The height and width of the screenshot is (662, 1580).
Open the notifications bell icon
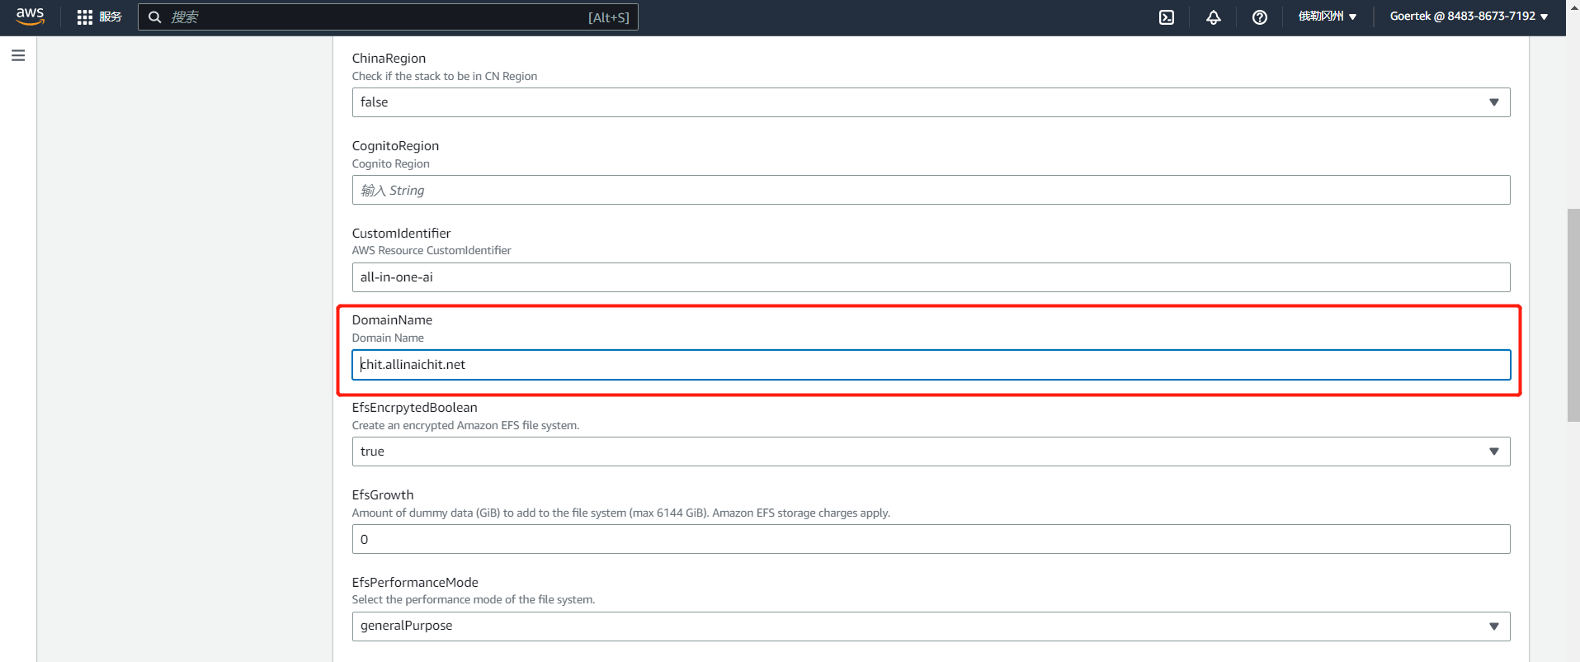point(1213,17)
